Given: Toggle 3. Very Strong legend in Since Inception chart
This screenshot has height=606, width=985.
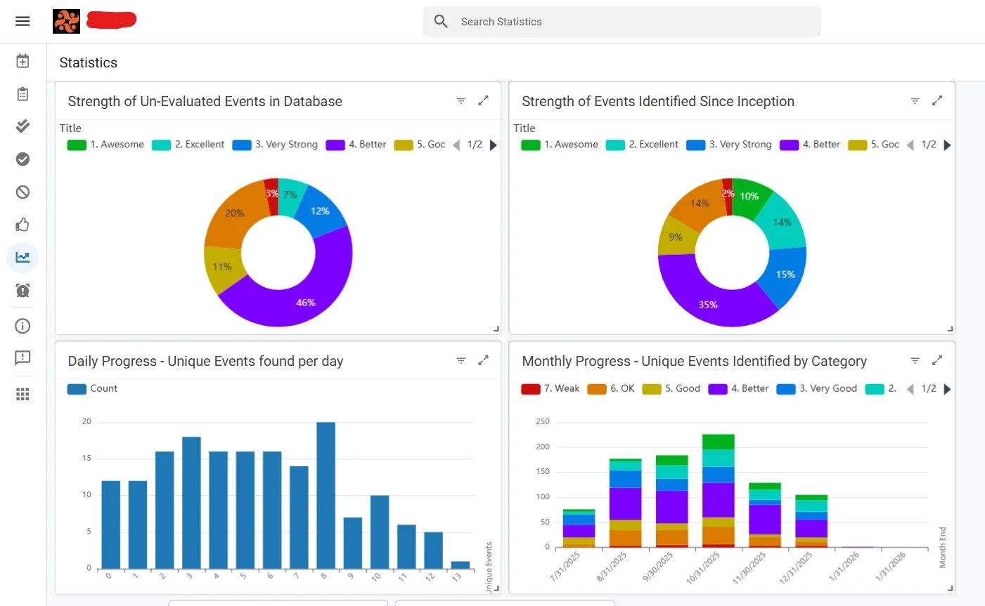Looking at the screenshot, I should (729, 145).
